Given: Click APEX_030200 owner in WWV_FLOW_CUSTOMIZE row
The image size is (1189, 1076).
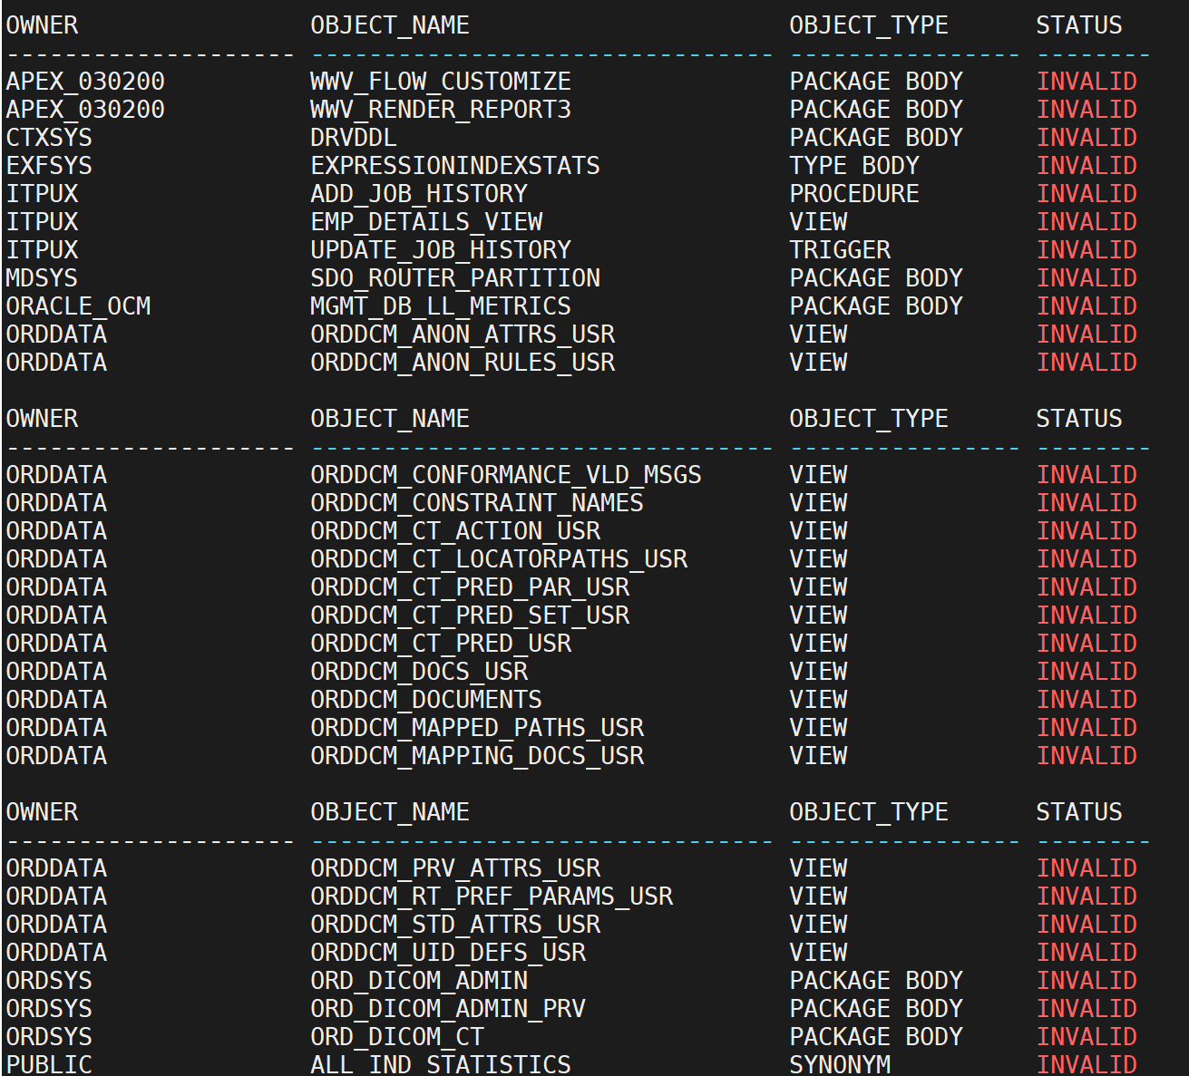Looking at the screenshot, I should 85,82.
